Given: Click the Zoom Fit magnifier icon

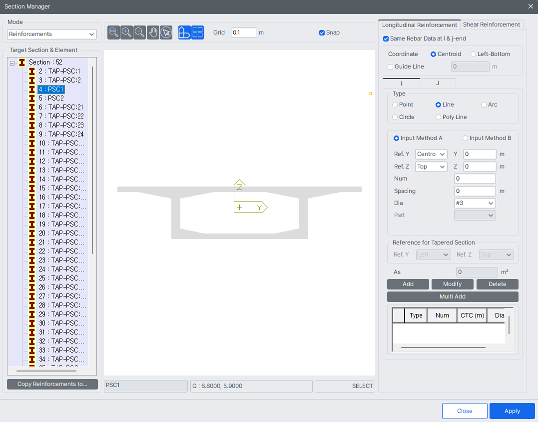Looking at the screenshot, I should tap(113, 32).
